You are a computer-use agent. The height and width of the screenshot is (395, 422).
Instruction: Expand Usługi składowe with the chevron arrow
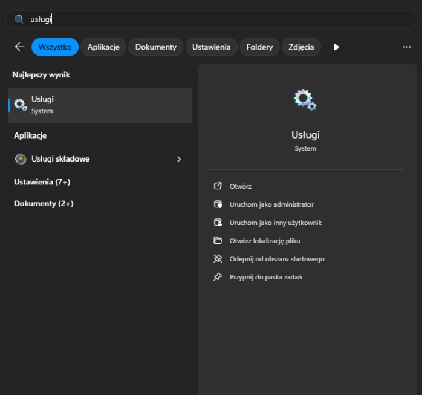179,159
